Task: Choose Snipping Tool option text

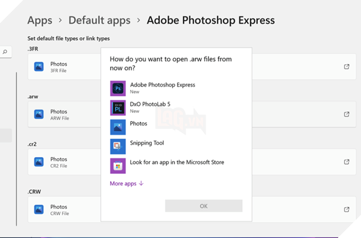Action: [x=147, y=143]
